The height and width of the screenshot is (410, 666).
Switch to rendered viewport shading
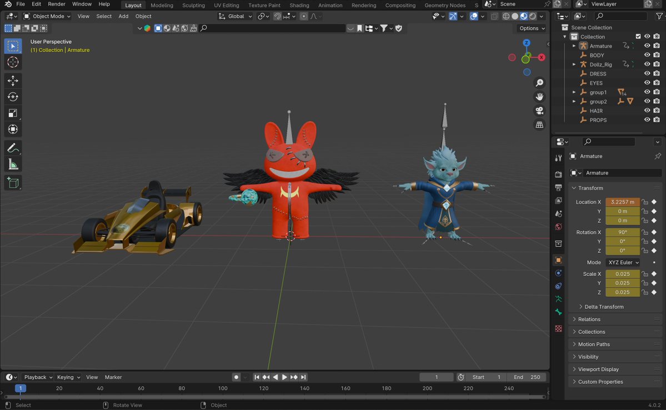(533, 16)
